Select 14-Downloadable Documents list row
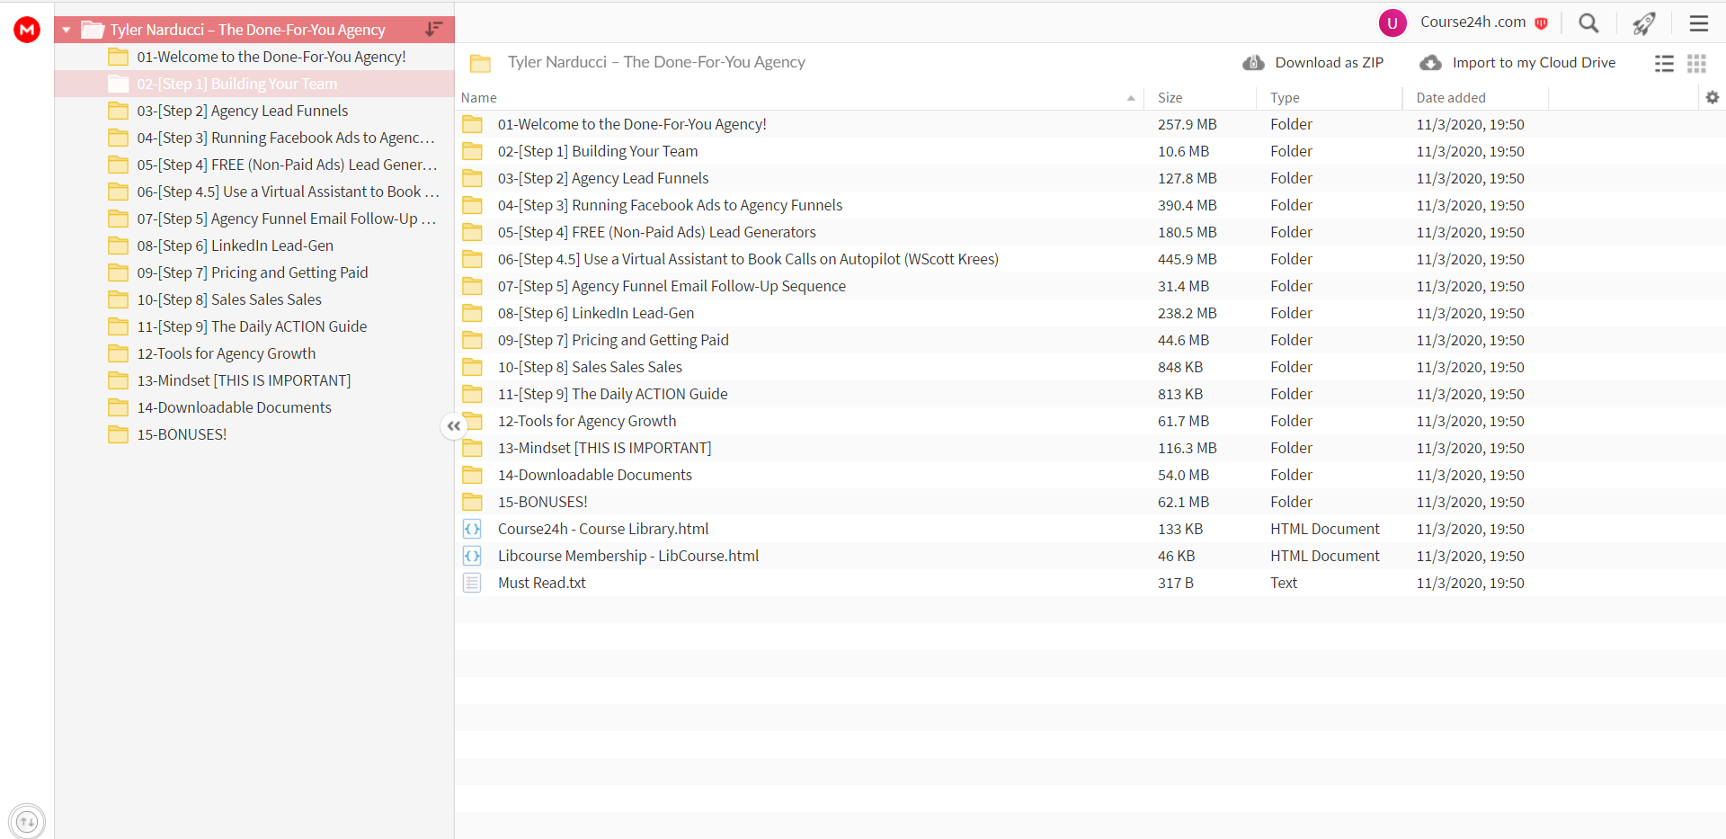The image size is (1726, 839). (x=1090, y=475)
